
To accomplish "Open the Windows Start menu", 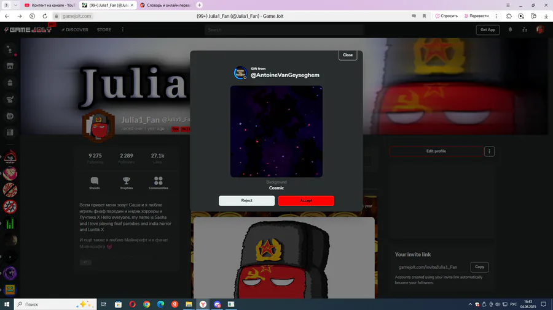I will pos(7,304).
